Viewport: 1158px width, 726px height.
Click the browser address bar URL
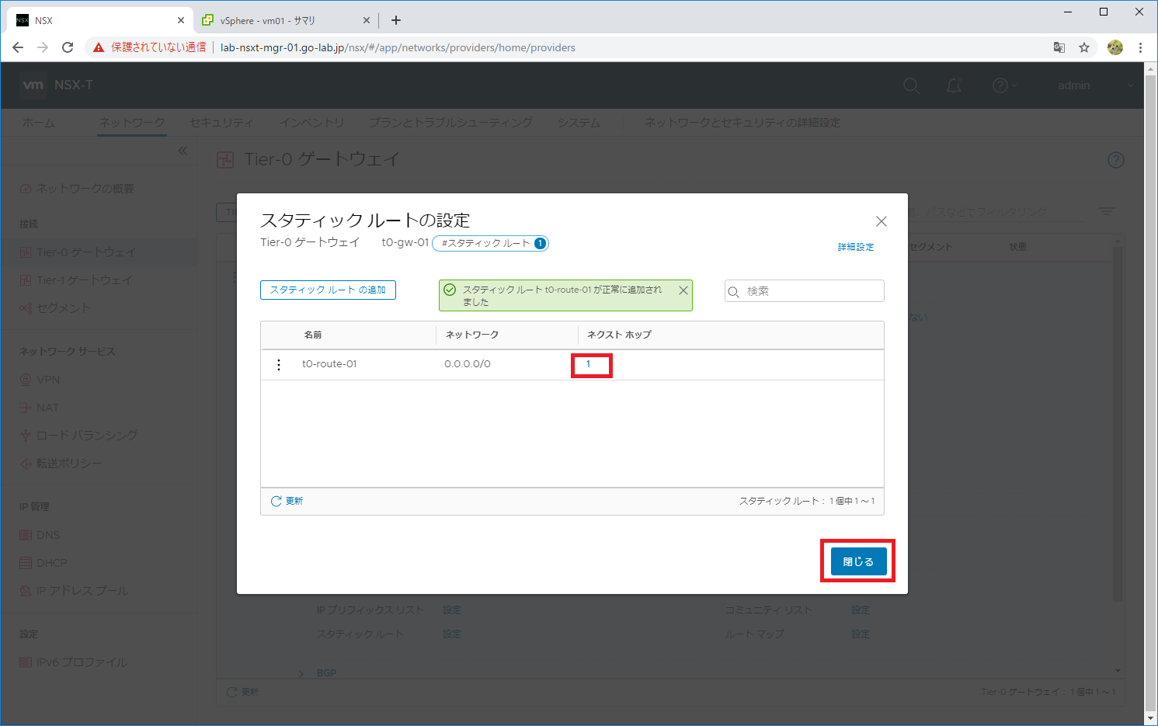pyautogui.click(x=398, y=47)
